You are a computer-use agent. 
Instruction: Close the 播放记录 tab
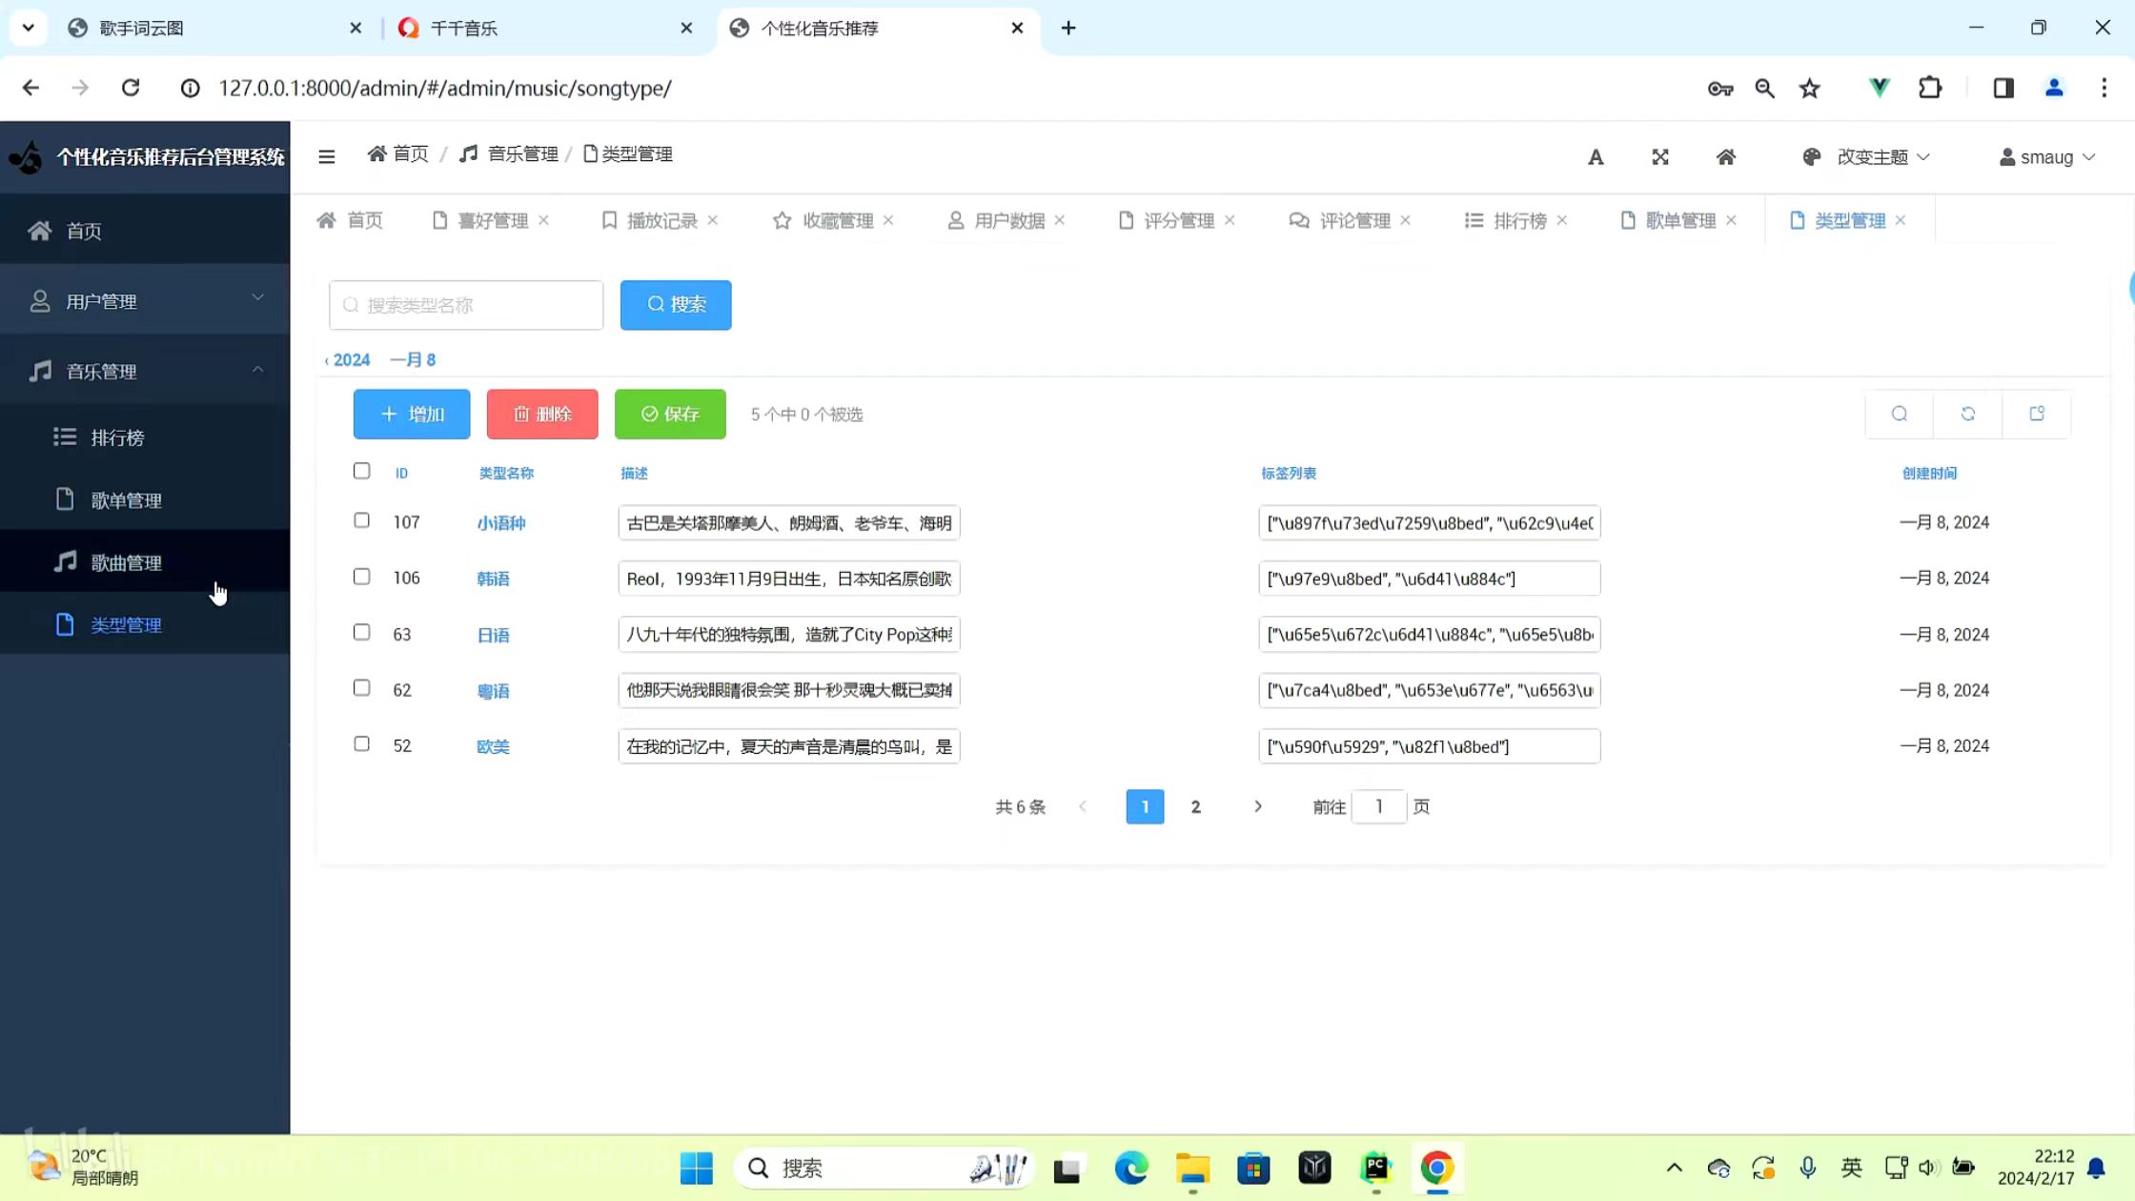[713, 220]
